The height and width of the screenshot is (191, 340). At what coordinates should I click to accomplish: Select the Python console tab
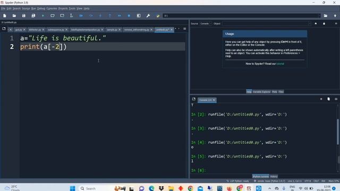pos(261,177)
